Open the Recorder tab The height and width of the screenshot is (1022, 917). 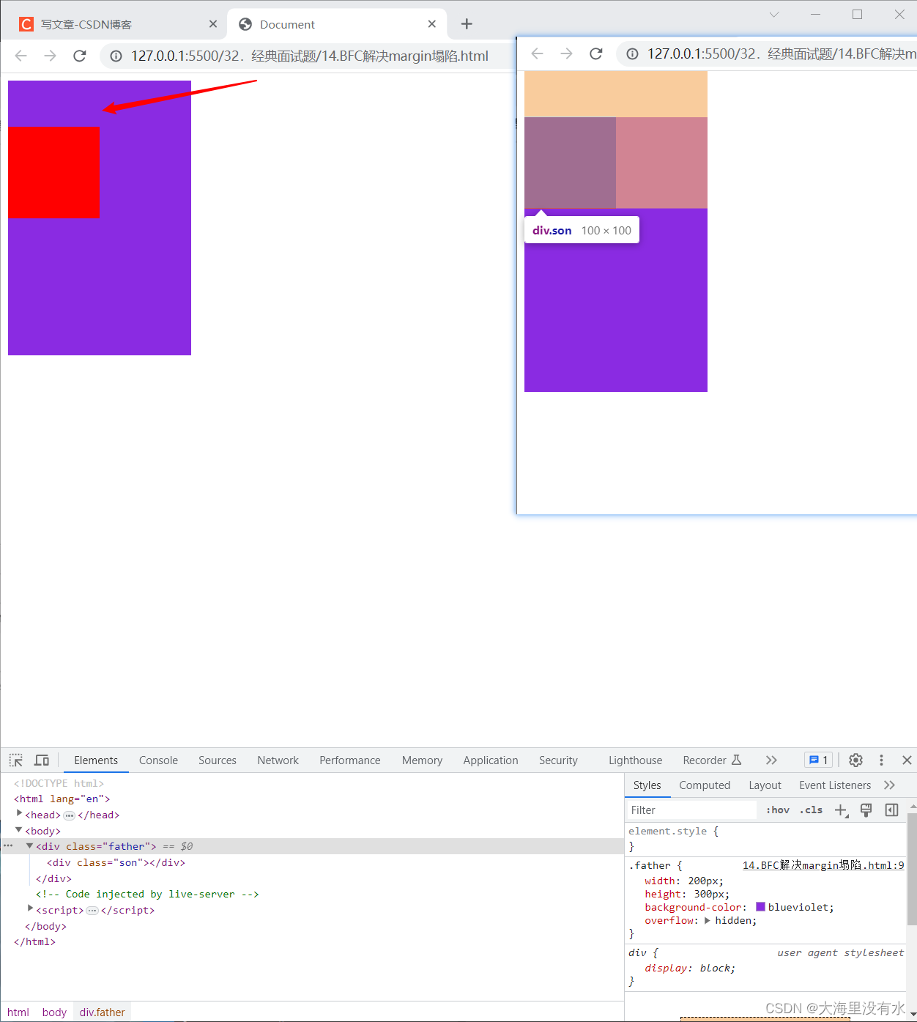coord(712,760)
